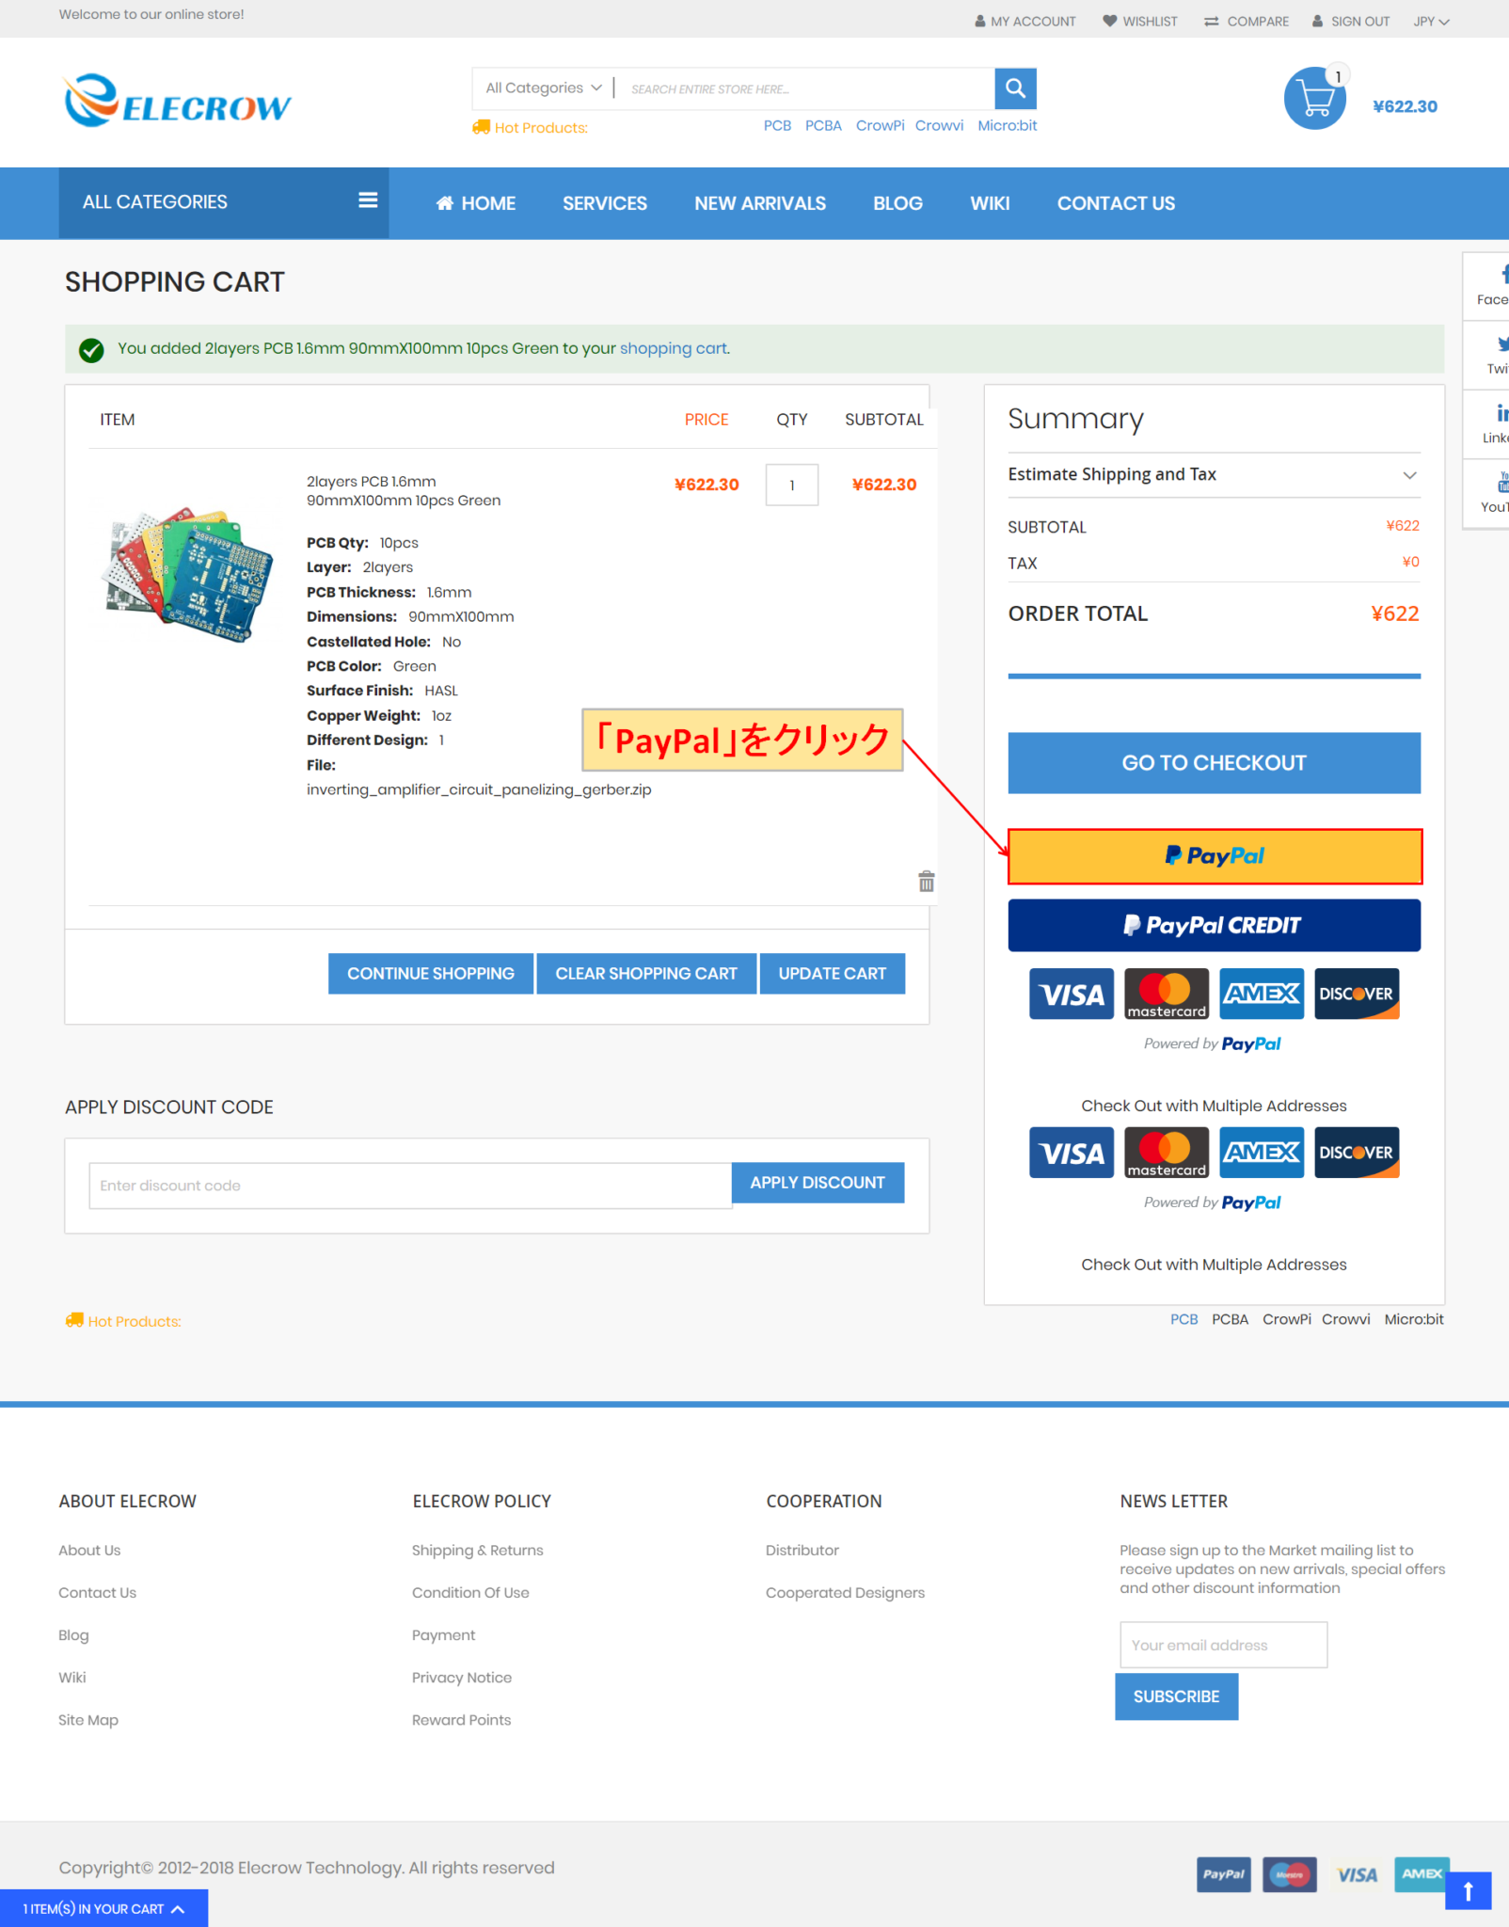Click the search magnifier icon

[1015, 88]
